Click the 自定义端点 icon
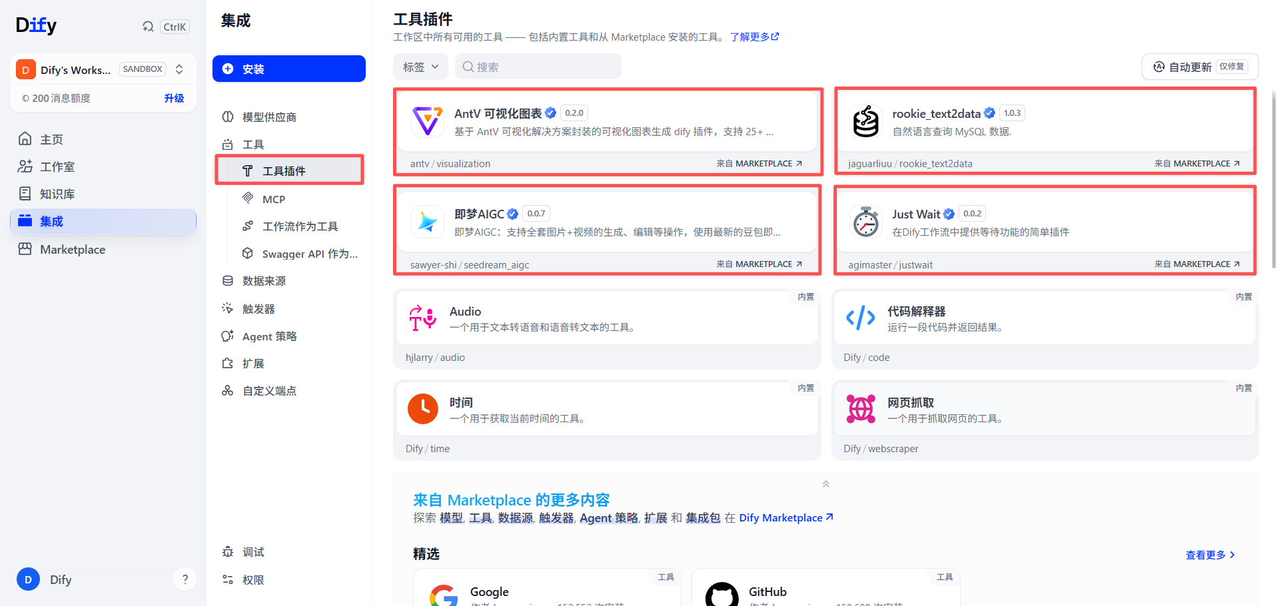Viewport: 1279px width, 606px height. (x=228, y=390)
